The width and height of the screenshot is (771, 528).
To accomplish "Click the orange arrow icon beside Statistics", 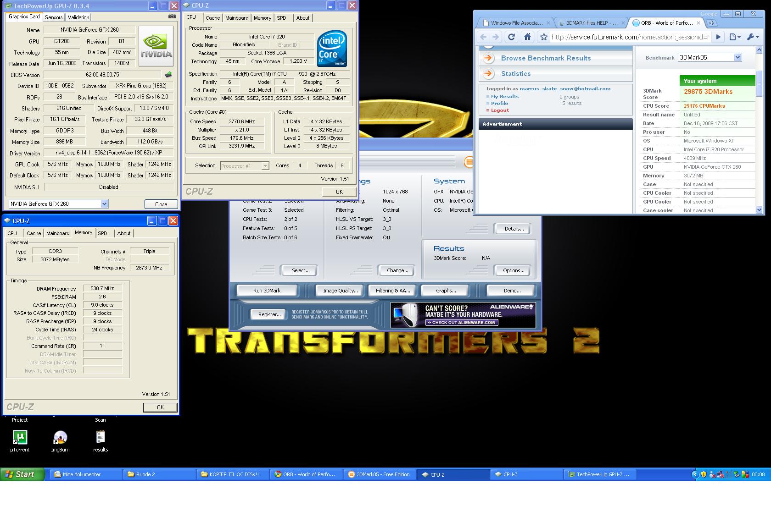I will [488, 73].
